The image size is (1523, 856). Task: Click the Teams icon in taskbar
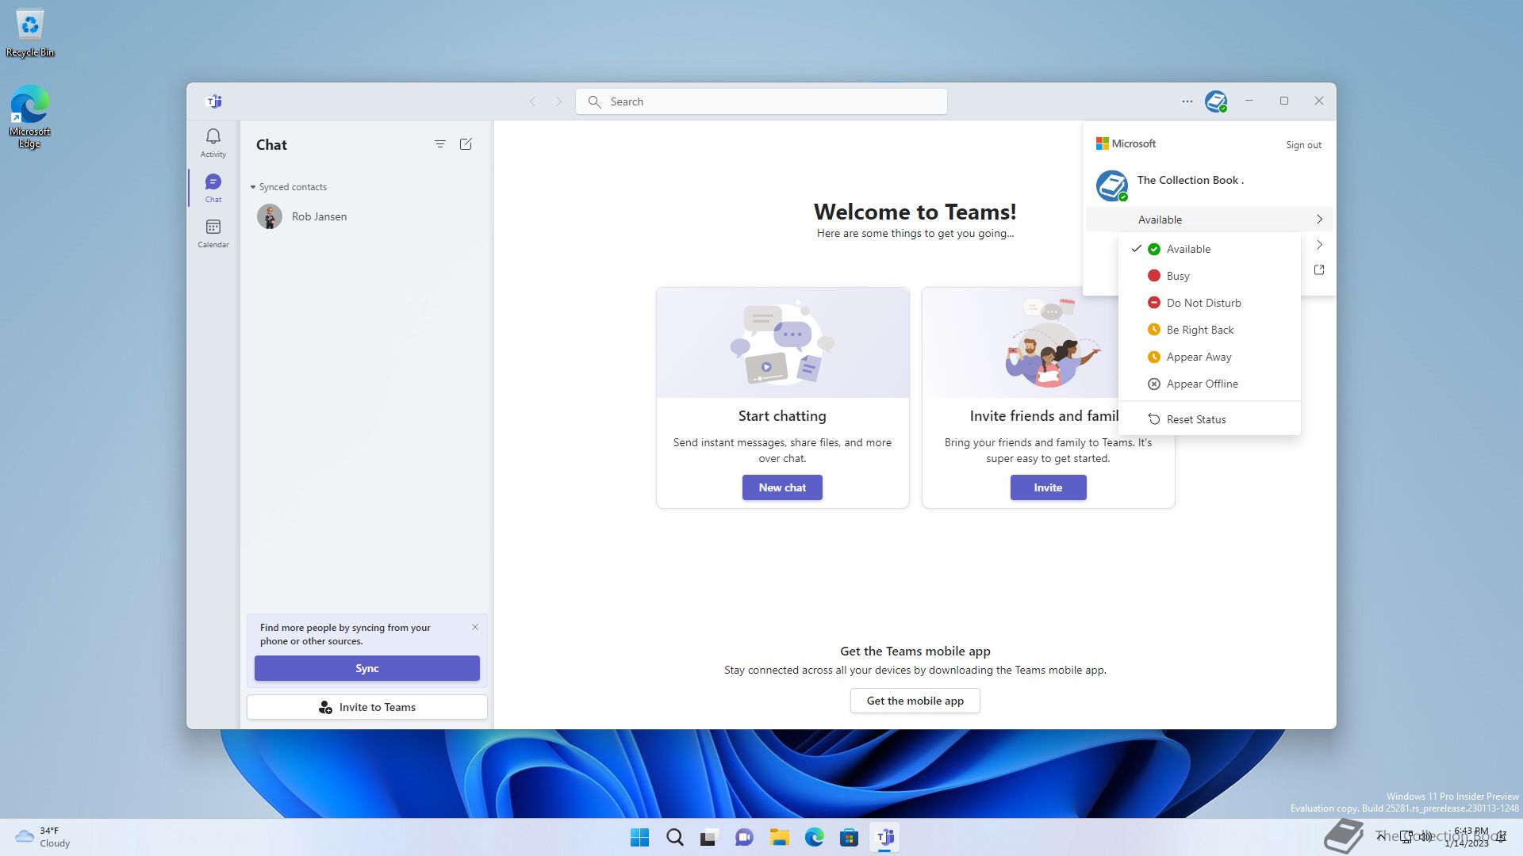click(884, 837)
